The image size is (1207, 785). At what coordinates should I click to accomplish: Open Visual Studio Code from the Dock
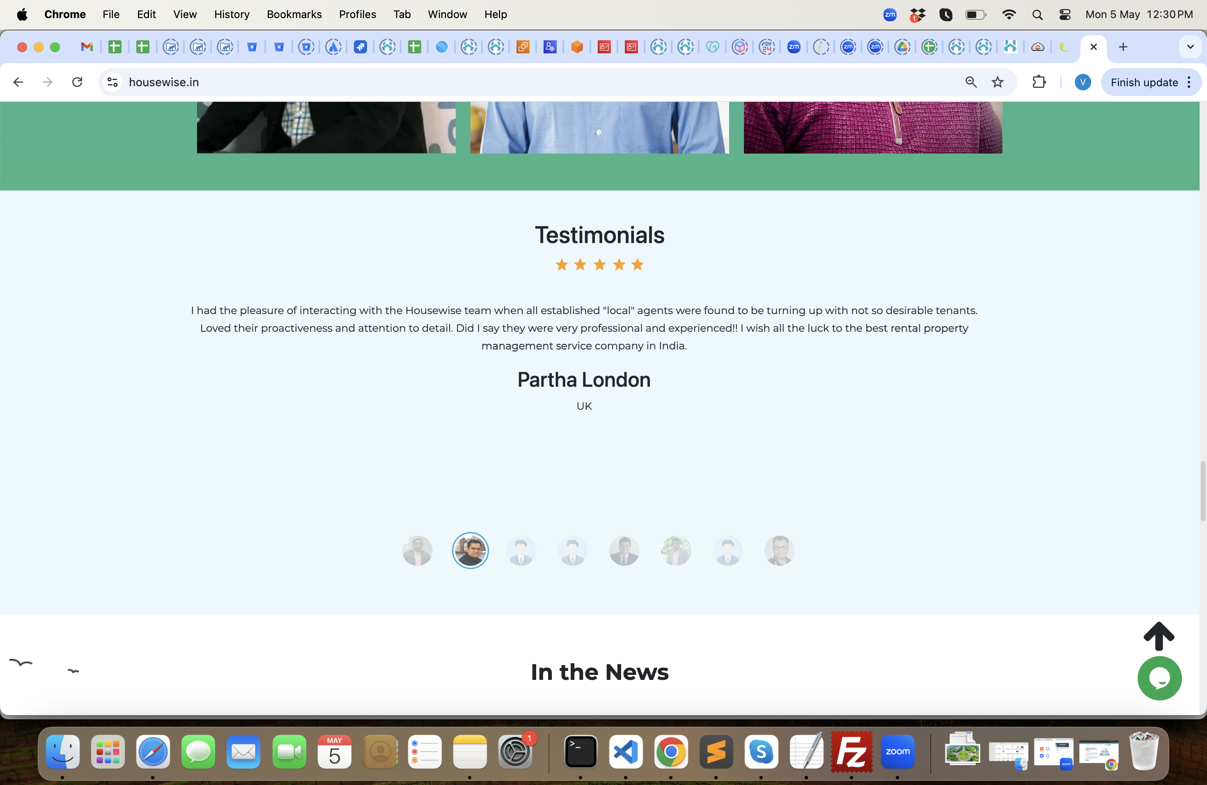click(x=626, y=751)
